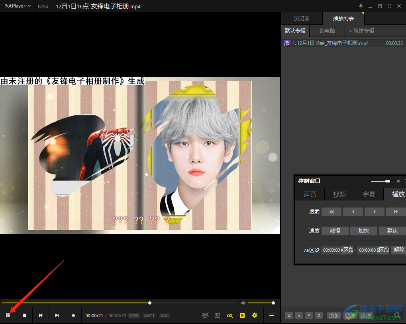Click the eject/open file icon

coord(73,316)
